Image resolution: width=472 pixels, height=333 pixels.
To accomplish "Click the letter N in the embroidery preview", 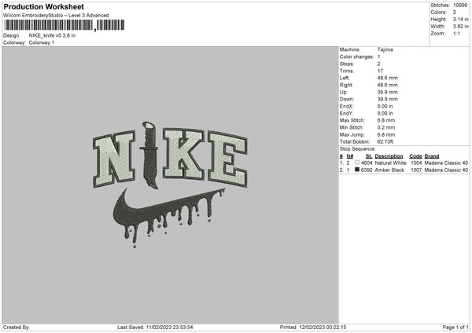I will pyautogui.click(x=114, y=159).
